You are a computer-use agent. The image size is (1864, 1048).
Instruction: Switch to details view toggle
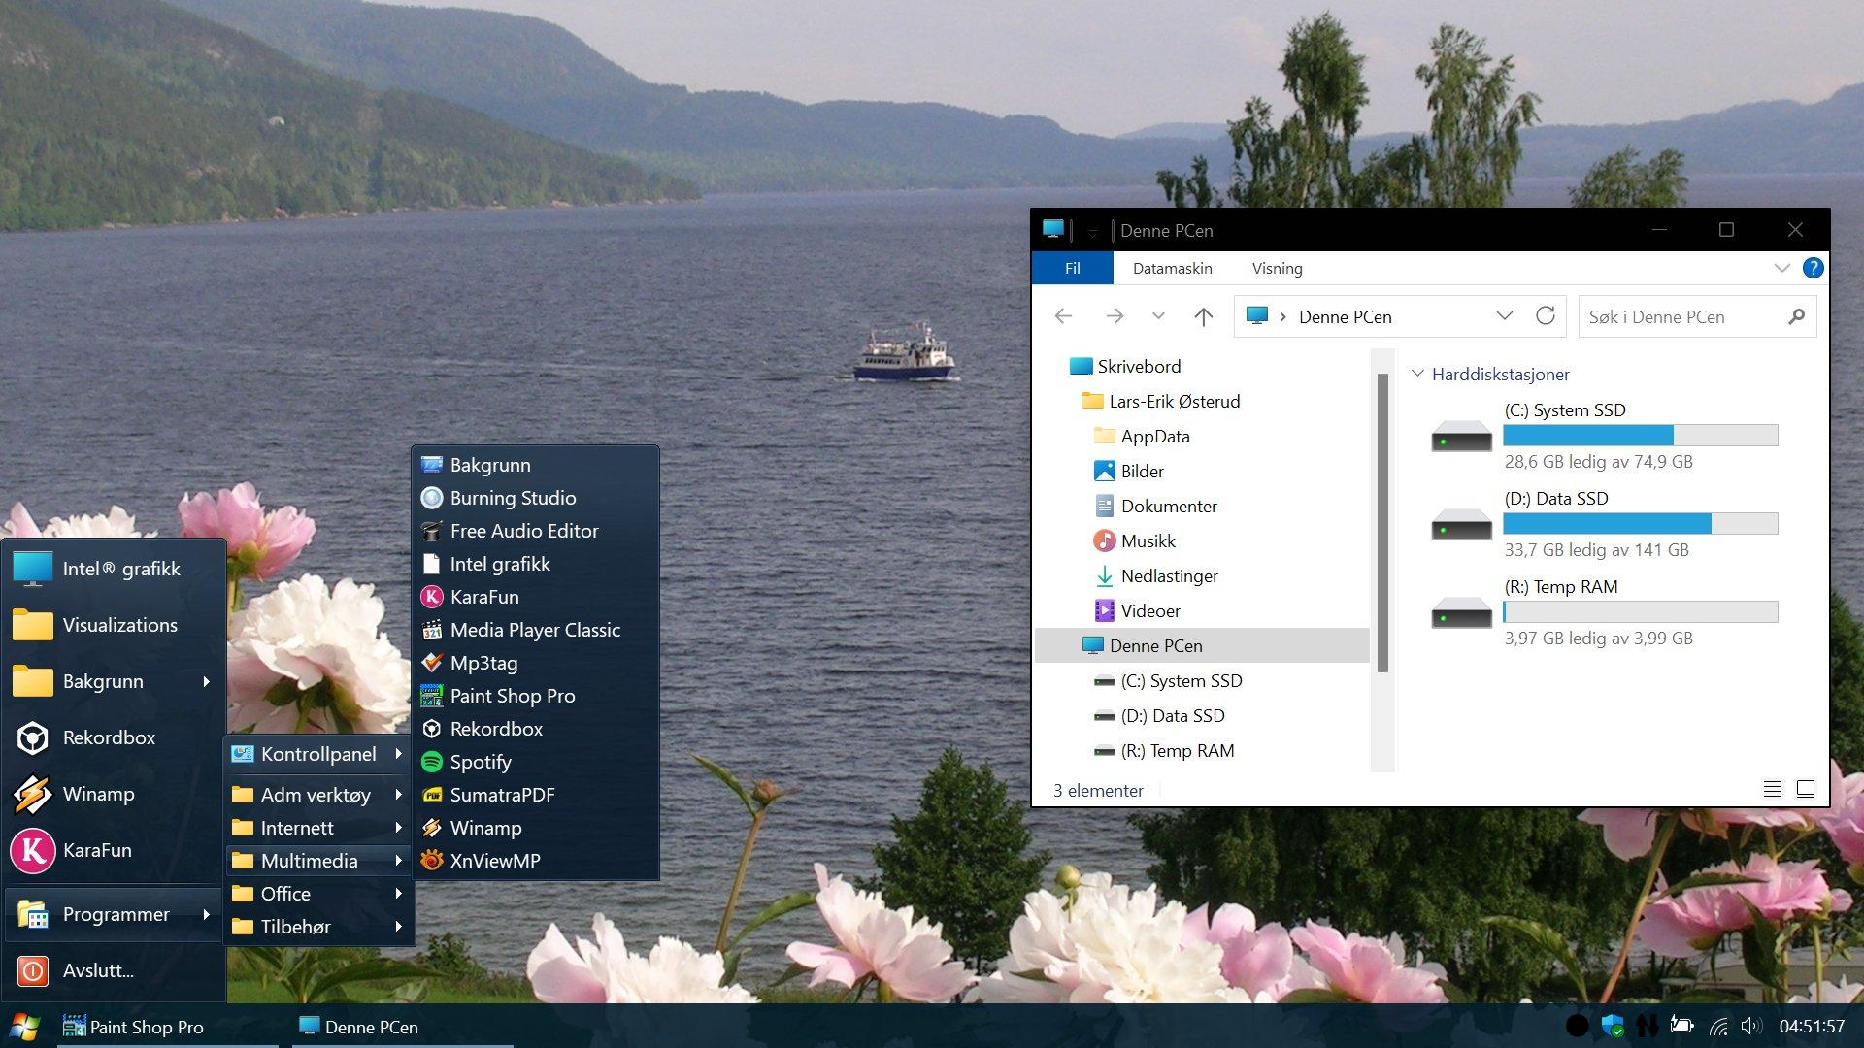coord(1772,790)
